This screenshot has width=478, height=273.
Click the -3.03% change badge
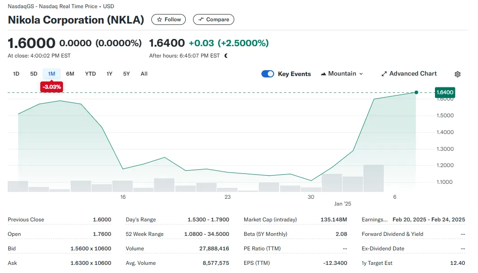(52, 87)
